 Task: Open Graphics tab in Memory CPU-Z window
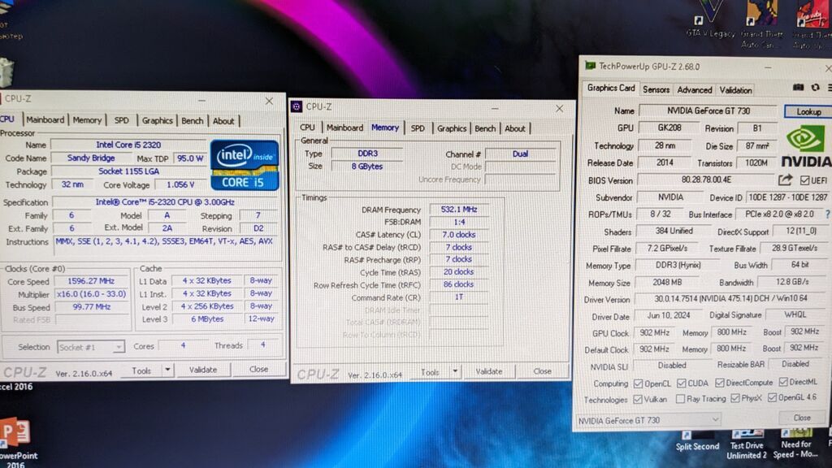click(452, 128)
